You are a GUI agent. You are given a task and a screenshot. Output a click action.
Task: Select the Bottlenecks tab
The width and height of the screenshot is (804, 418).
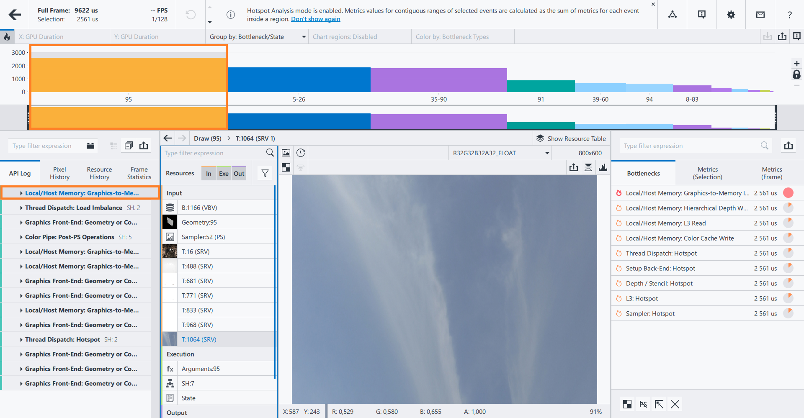tap(643, 173)
